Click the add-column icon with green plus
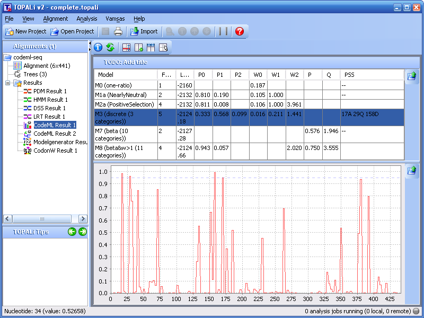Viewport: 424px width, 318px height. click(139, 48)
